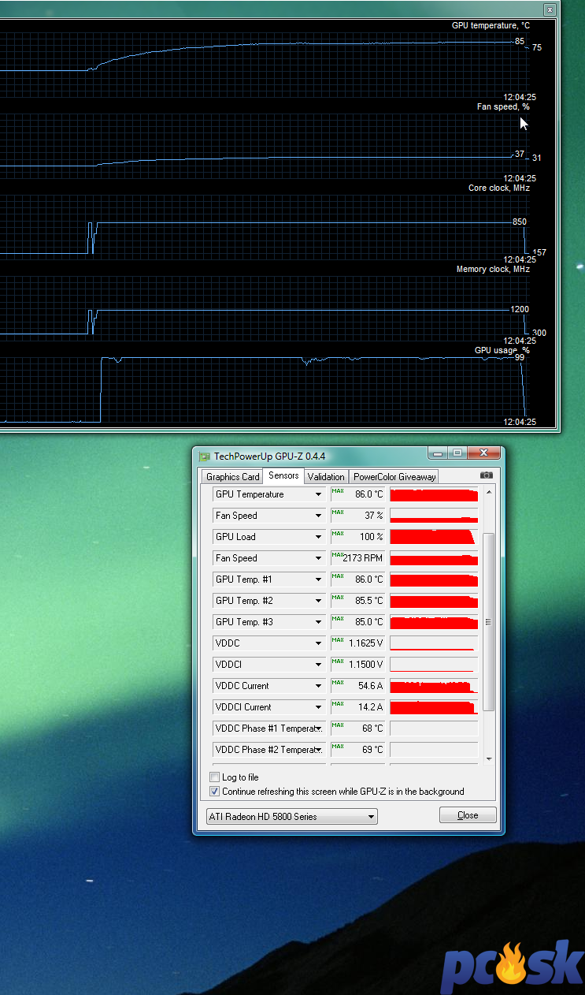The image size is (585, 995).
Task: Click the red X of GPU-Z title bar
Action: [x=483, y=453]
